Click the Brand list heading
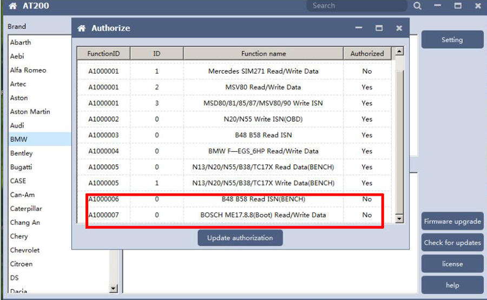 17,26
